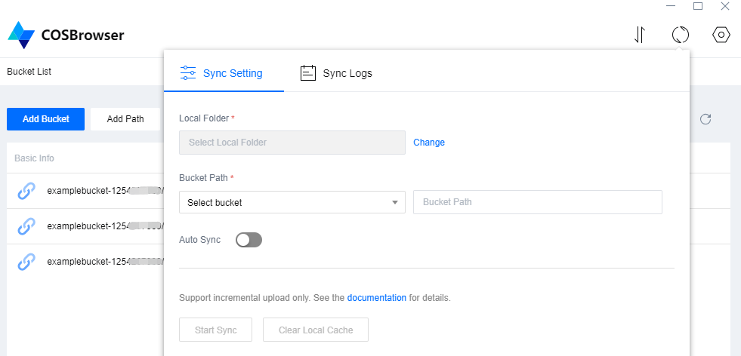Viewport: 741px width, 356px height.
Task: Click second examplebucket link icon
Action: (26, 226)
